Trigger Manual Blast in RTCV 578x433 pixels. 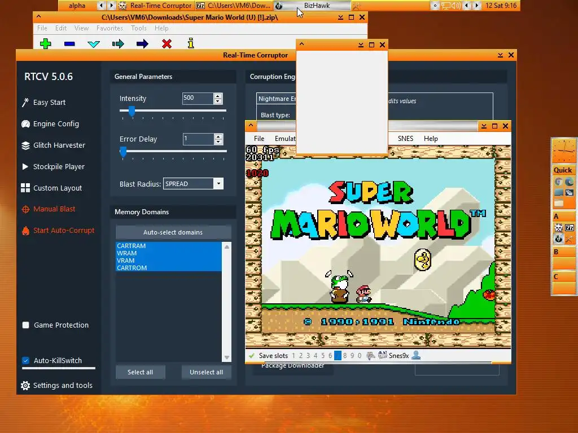(49, 209)
